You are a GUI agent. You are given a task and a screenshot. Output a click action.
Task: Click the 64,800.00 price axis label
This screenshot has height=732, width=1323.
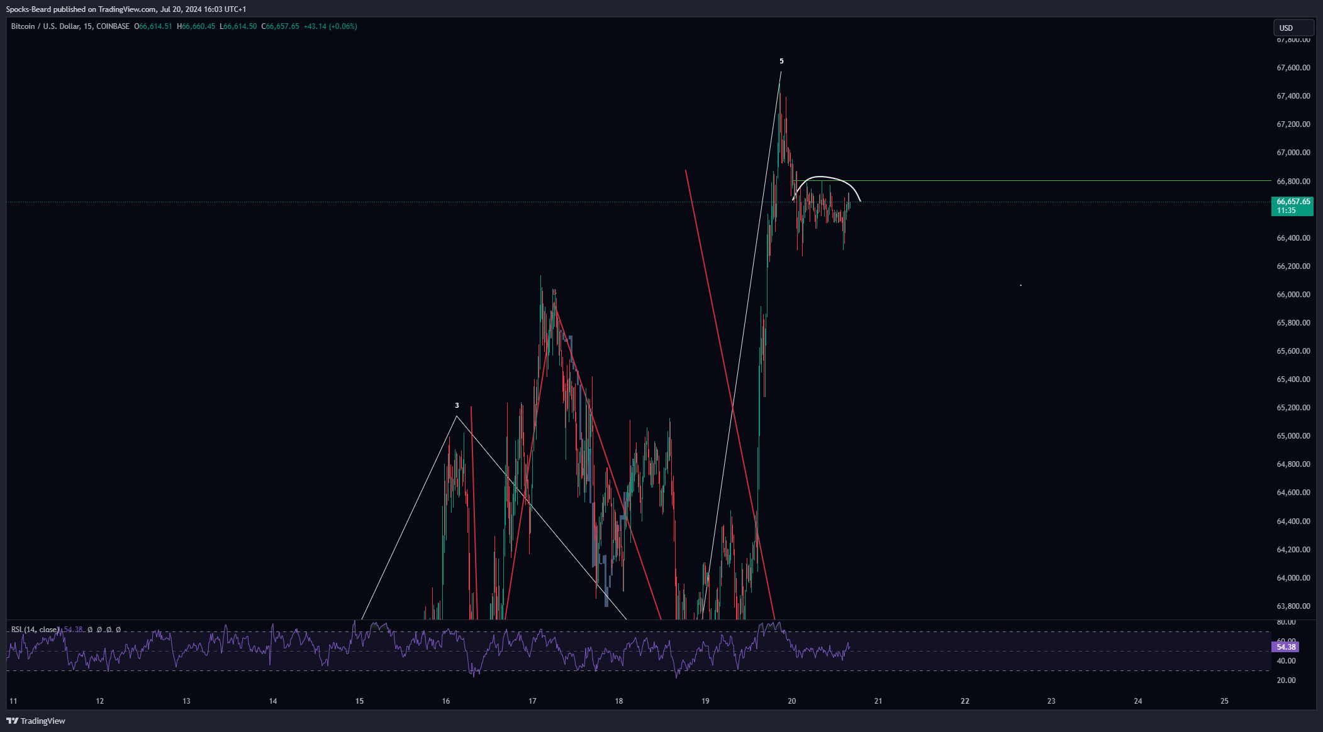pyautogui.click(x=1293, y=464)
